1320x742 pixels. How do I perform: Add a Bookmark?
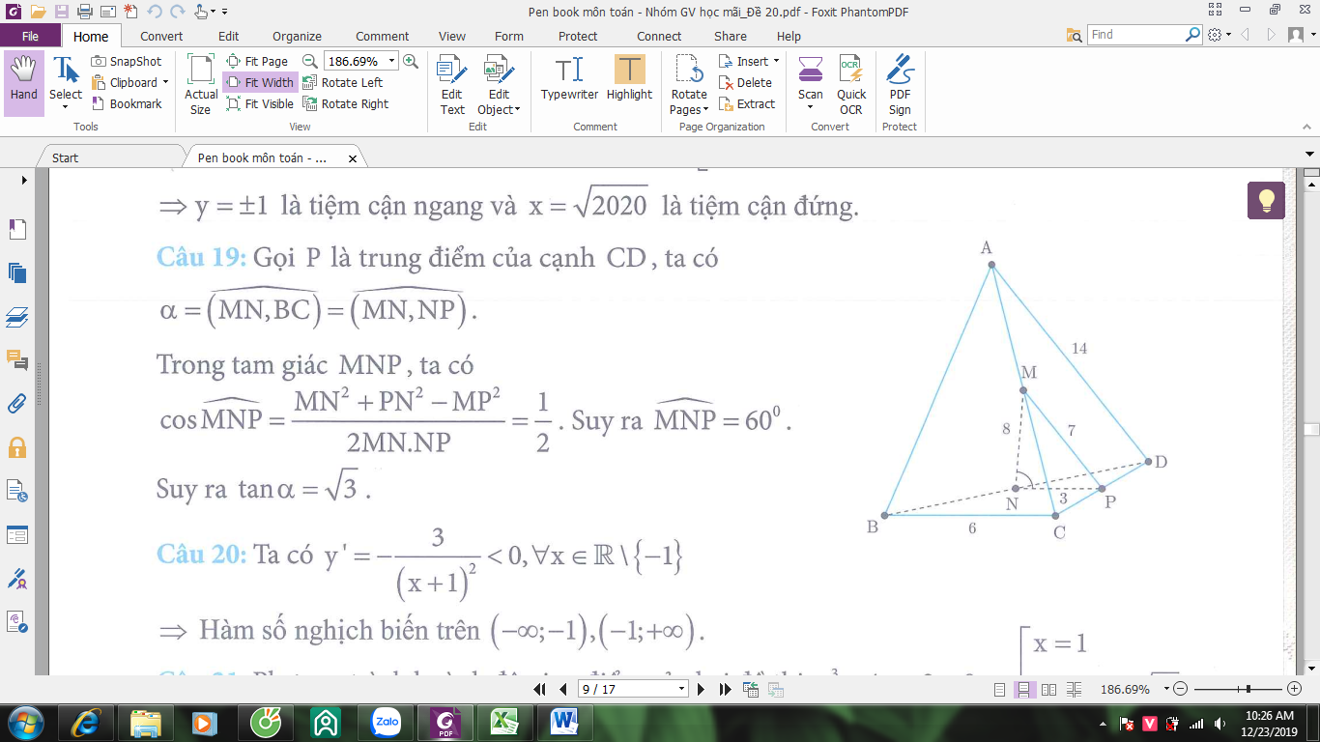[127, 103]
